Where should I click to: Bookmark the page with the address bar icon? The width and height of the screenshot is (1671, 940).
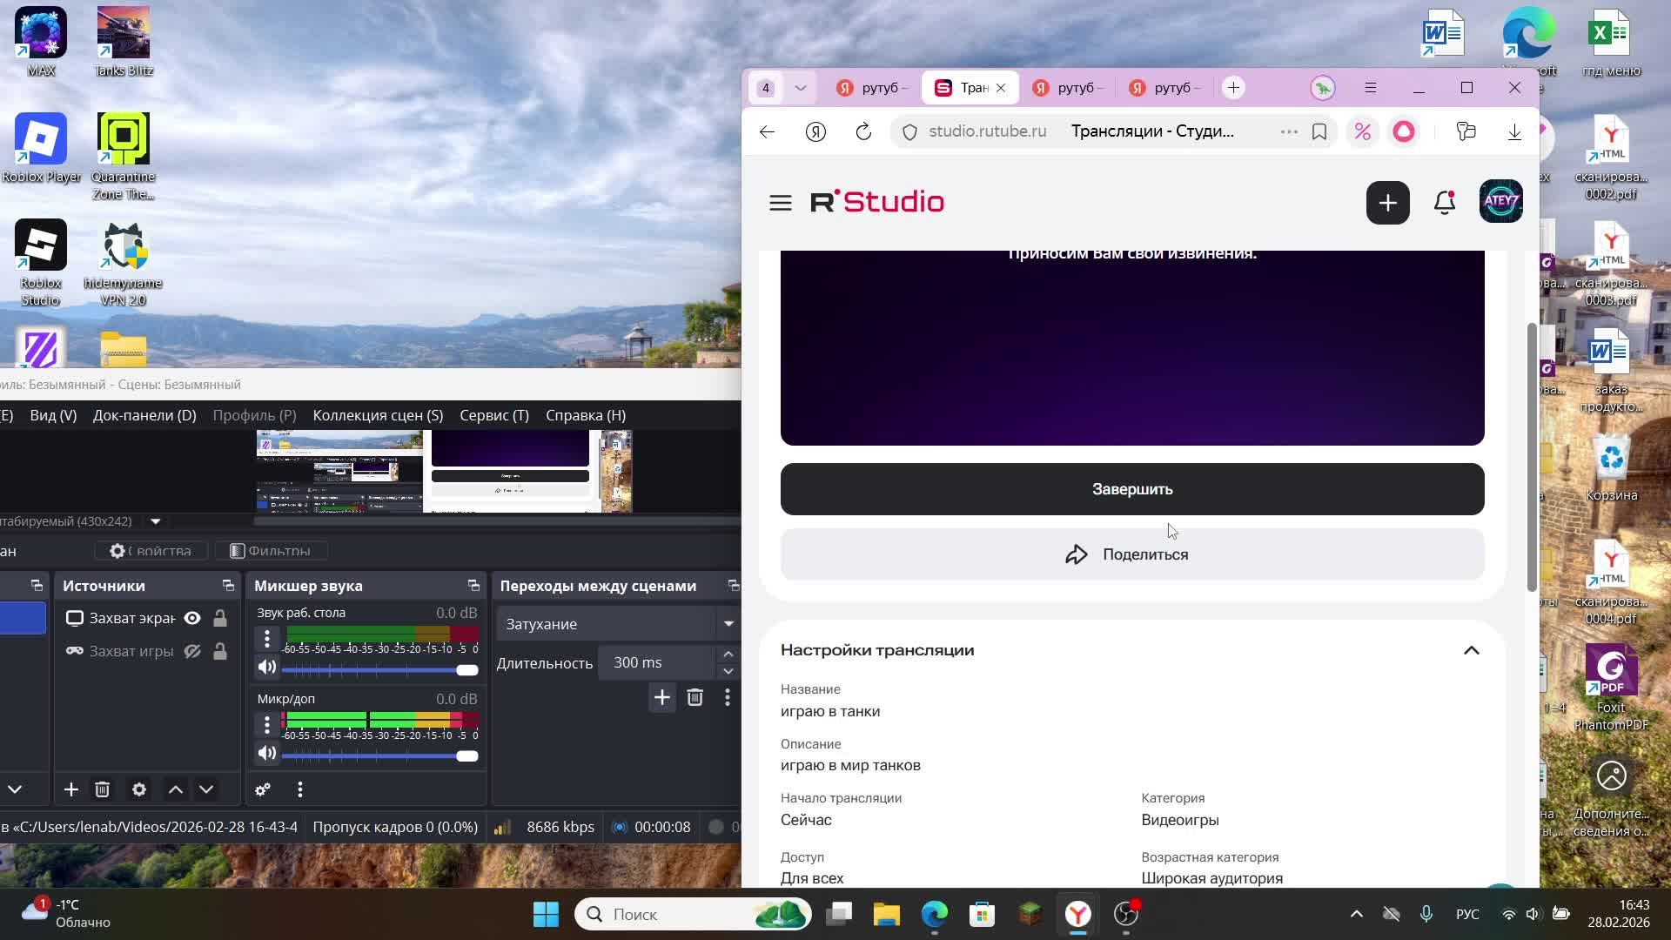click(x=1319, y=131)
